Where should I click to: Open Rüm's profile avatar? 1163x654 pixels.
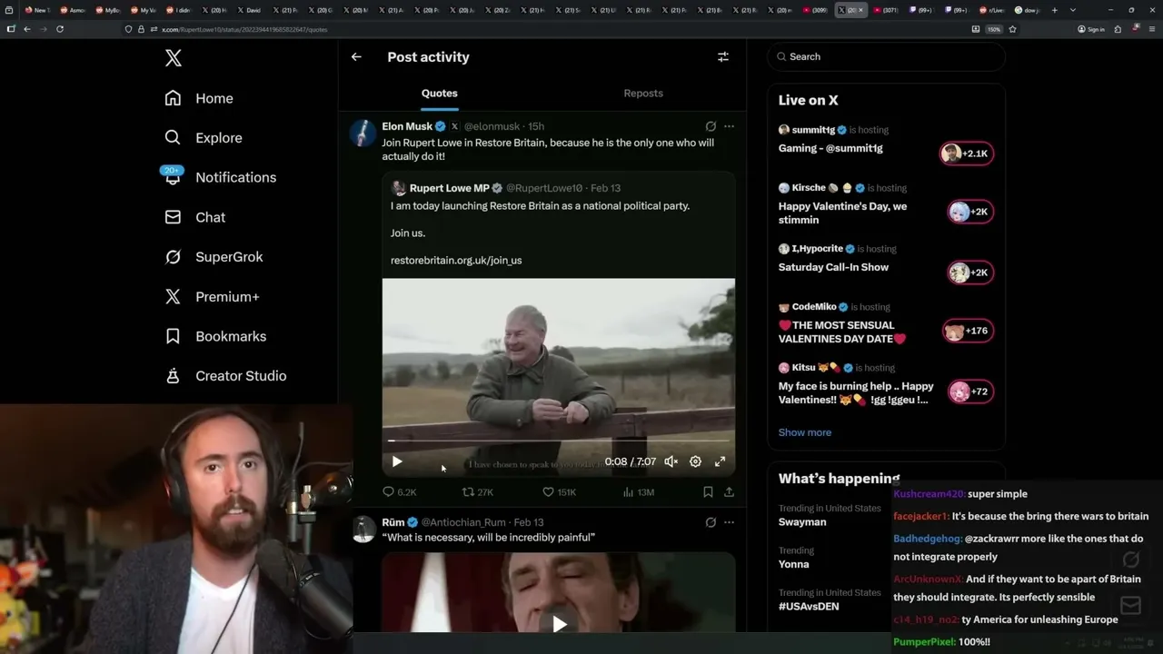363,529
